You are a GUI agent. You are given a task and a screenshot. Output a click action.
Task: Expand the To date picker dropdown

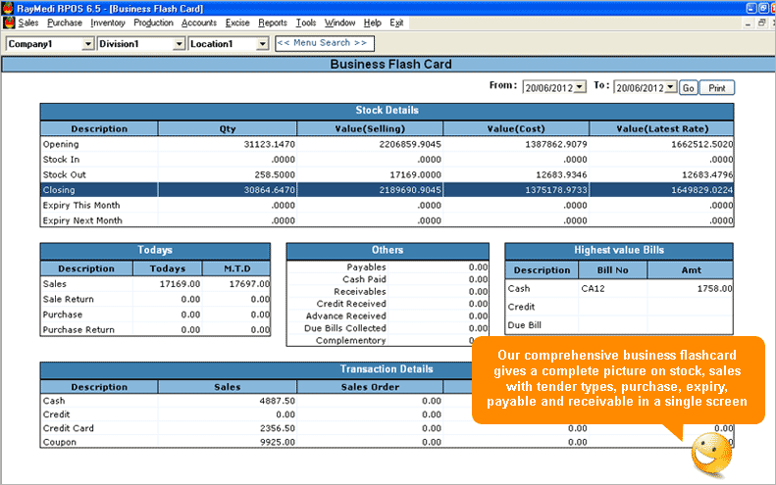[x=670, y=87]
